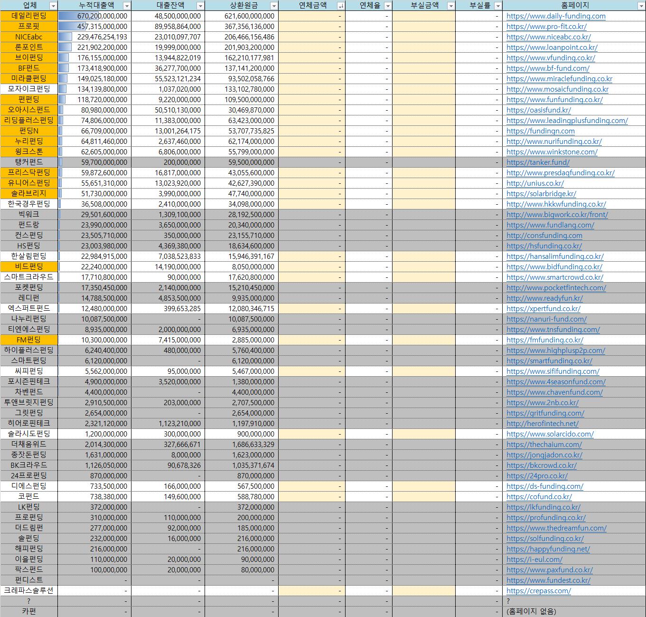Select cumulative loan value 670,200,000,000
Image resolution: width=646 pixels, height=617 pixels.
(94, 16)
